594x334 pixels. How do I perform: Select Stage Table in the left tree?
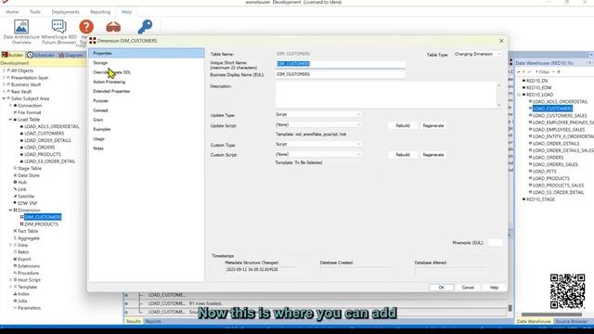tap(29, 168)
